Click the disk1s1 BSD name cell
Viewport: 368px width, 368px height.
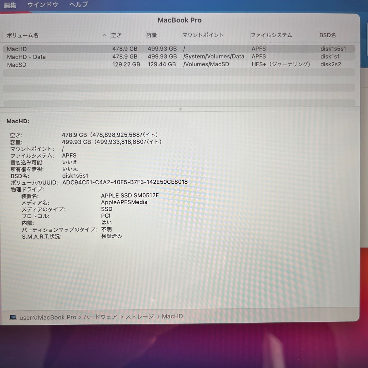point(330,56)
